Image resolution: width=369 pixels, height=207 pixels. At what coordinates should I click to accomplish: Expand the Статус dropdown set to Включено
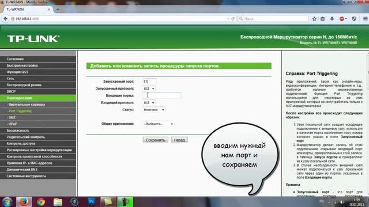154,110
